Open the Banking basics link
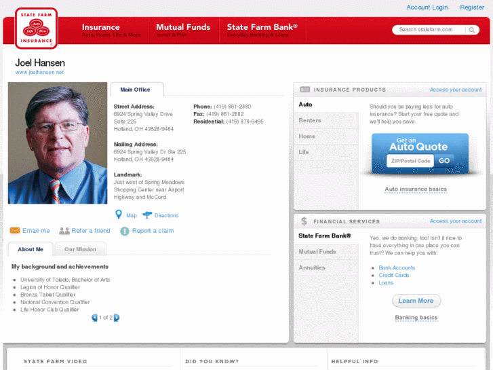Screen dimensions: 493x370 416,318
